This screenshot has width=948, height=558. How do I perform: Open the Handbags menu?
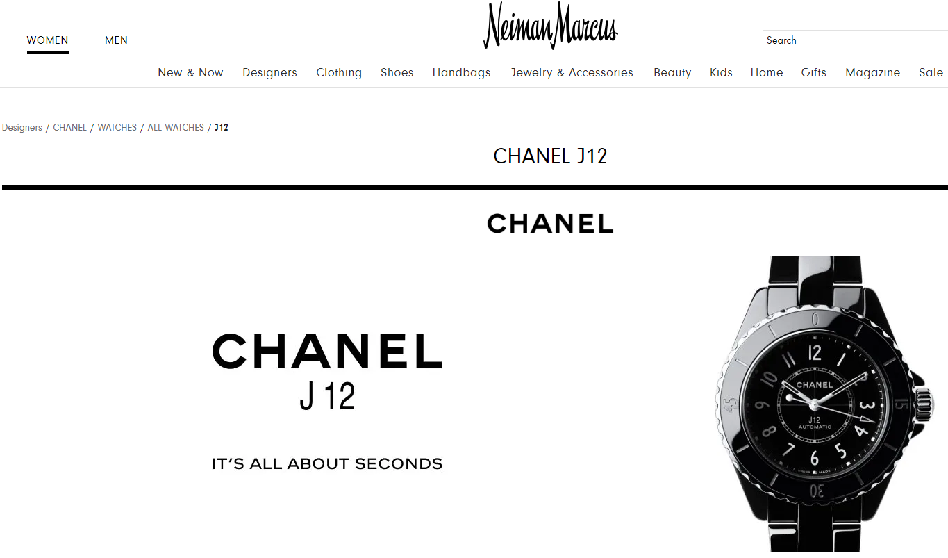click(461, 72)
